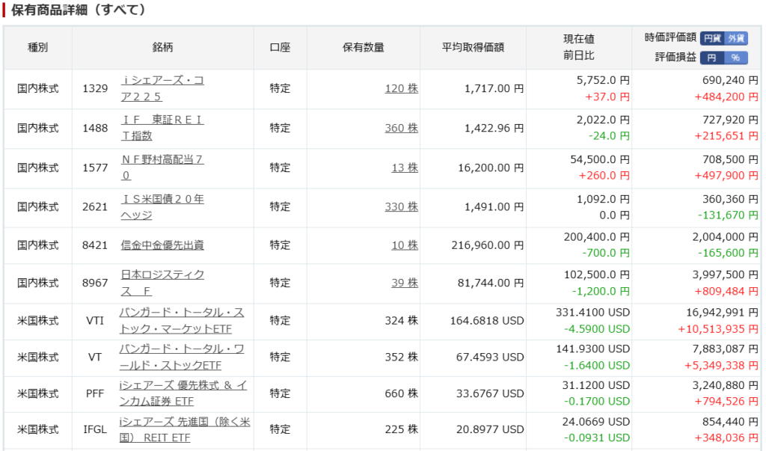
Task: Click the 120 株 holding quantity link
Action: pos(402,88)
